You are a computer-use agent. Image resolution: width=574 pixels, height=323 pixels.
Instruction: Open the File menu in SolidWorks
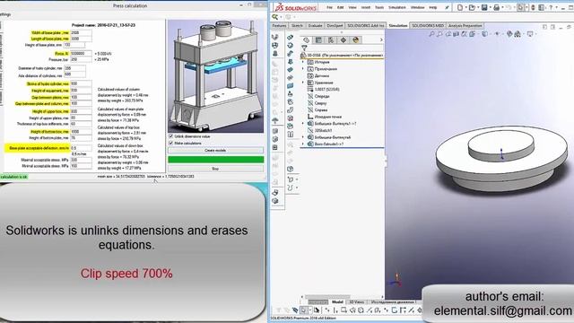point(329,7)
